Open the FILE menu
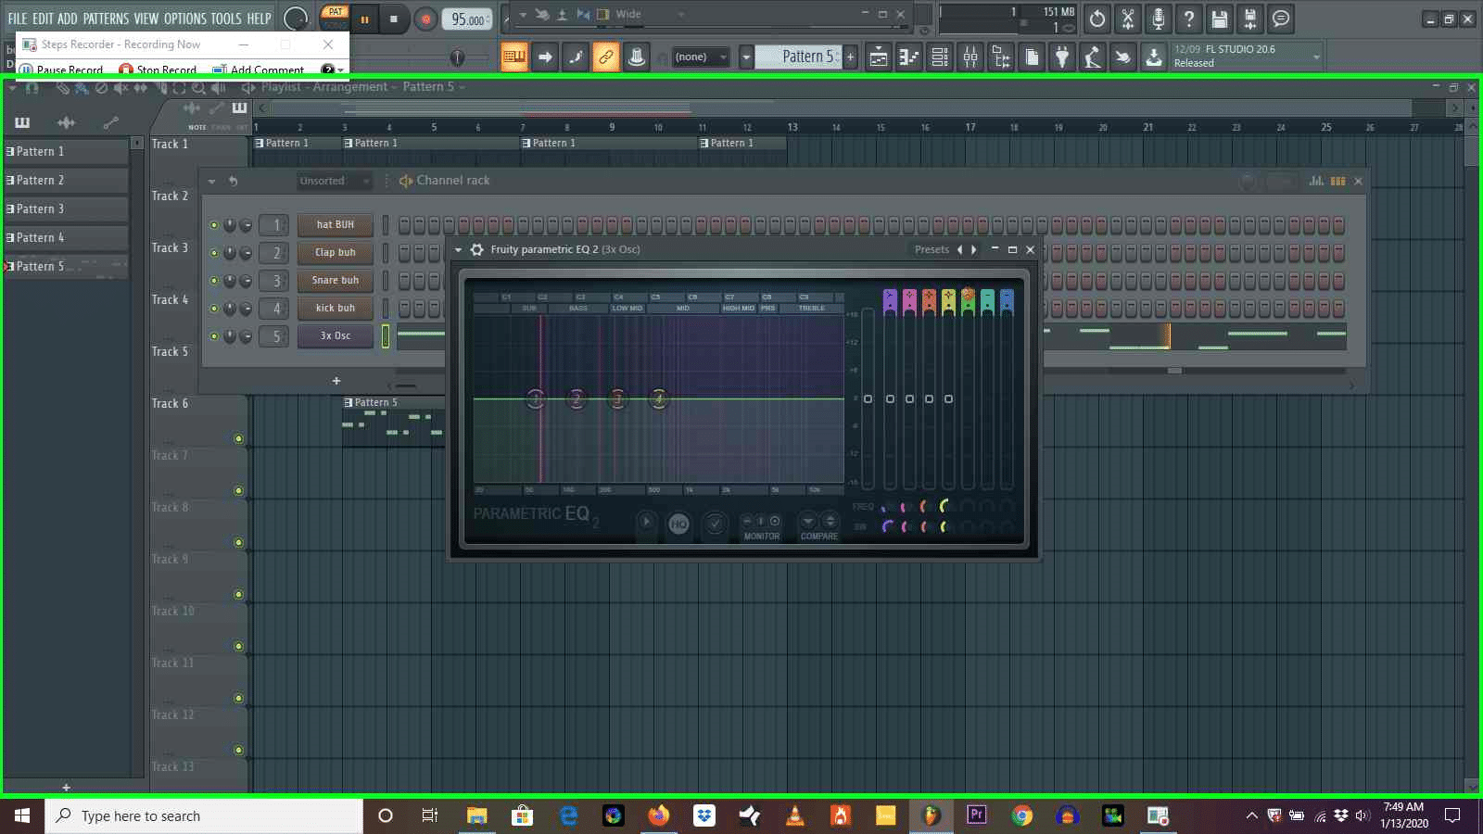1483x834 pixels. [x=18, y=19]
